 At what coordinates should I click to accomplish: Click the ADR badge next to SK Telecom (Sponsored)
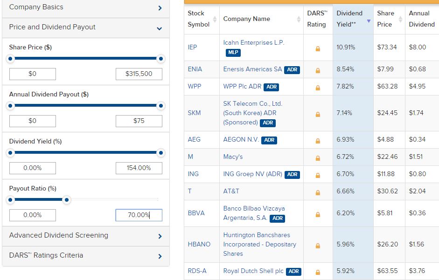coord(268,123)
